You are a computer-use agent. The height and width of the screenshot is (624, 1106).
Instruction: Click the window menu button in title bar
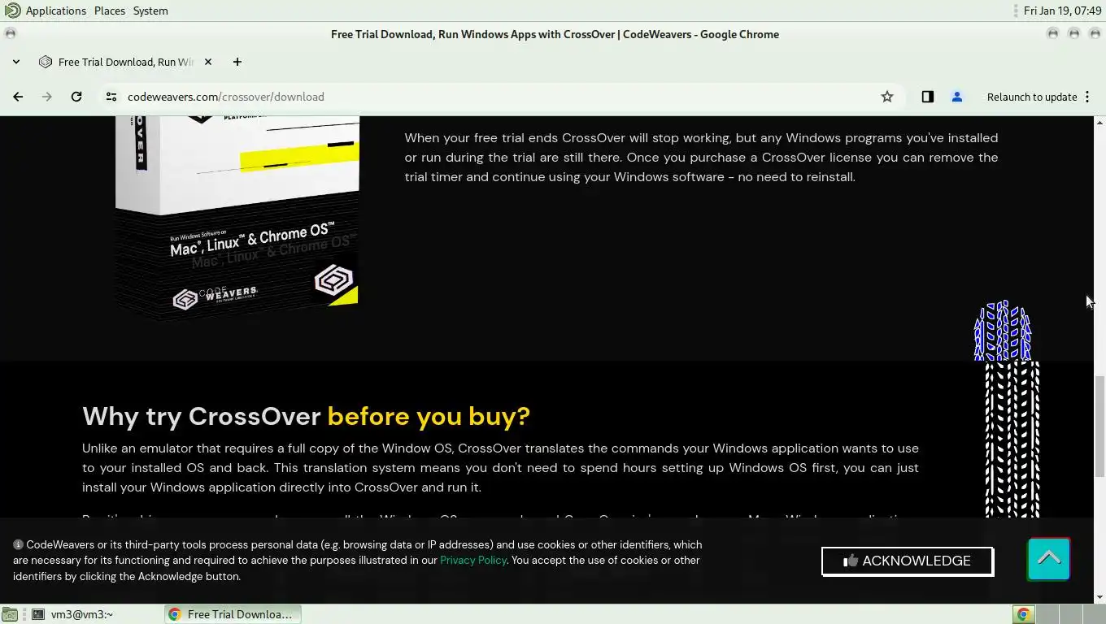(11, 34)
